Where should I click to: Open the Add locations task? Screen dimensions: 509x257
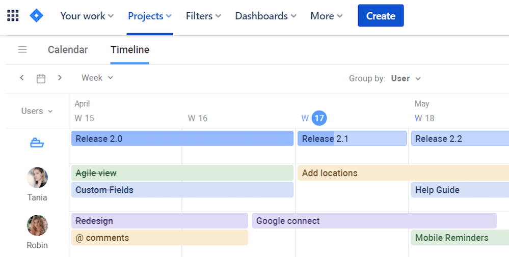point(403,173)
